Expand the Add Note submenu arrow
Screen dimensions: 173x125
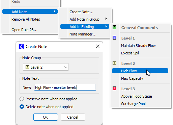coord(55,11)
